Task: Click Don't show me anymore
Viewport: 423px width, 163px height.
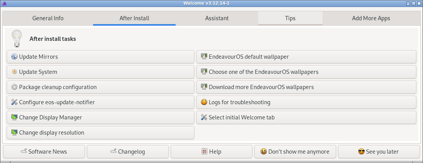Action: pos(295,152)
